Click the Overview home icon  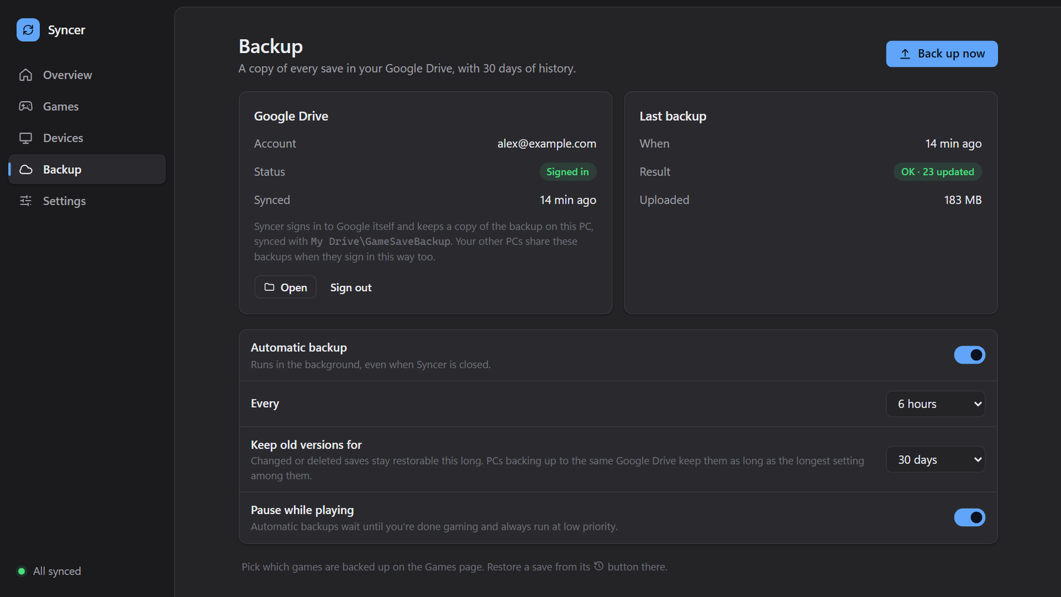(26, 75)
